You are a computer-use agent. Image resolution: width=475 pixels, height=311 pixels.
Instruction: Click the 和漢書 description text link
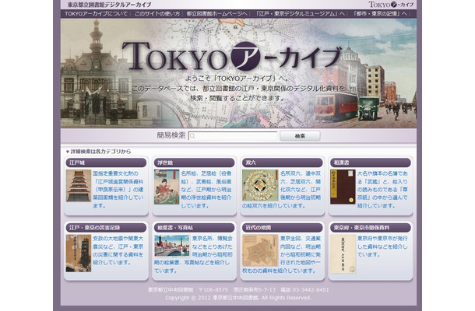[x=382, y=190]
